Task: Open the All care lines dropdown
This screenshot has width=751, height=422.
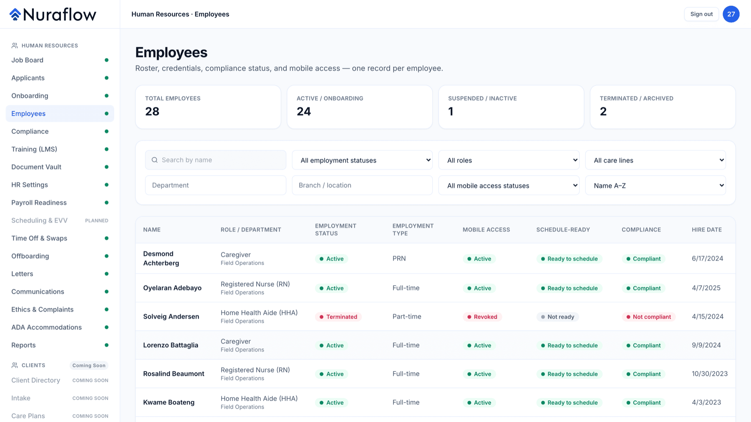Action: [x=655, y=160]
